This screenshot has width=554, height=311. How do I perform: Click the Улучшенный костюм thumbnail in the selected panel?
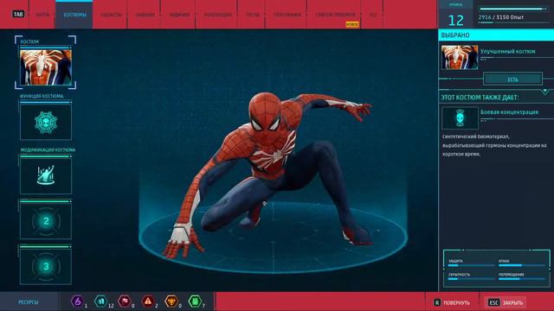point(460,57)
